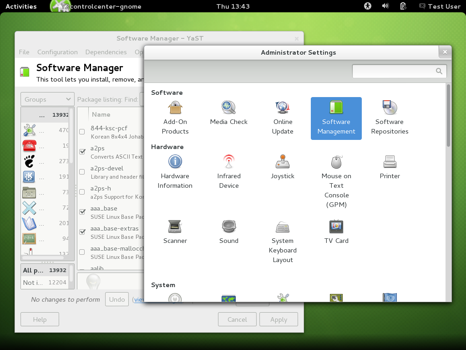
Task: Open Mouse on Text Console (GPM)
Action: pyautogui.click(x=336, y=182)
